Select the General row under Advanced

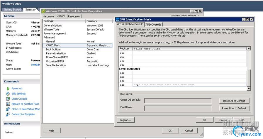tap(77, 41)
